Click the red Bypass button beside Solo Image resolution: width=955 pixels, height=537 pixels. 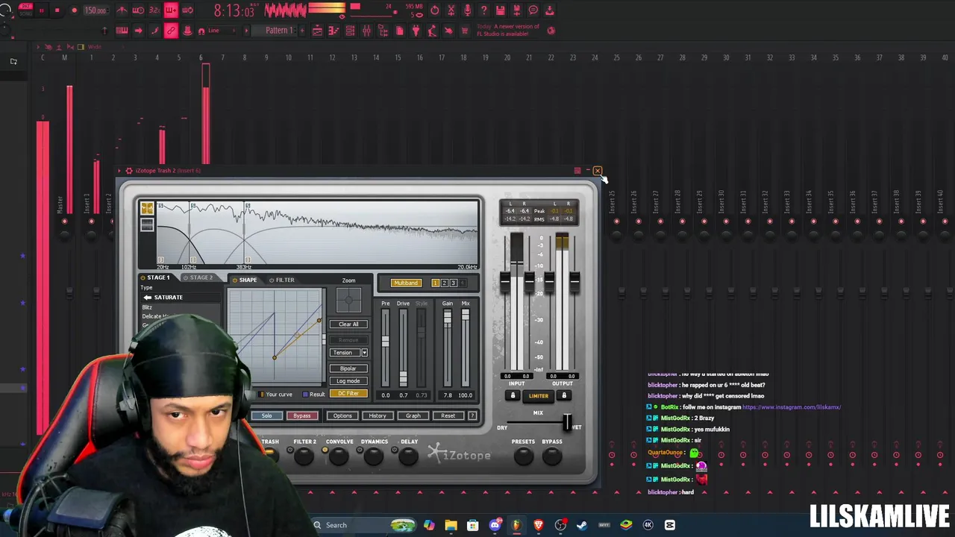pyautogui.click(x=301, y=415)
